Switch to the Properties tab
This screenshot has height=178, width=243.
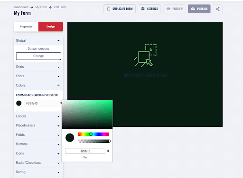tap(26, 27)
